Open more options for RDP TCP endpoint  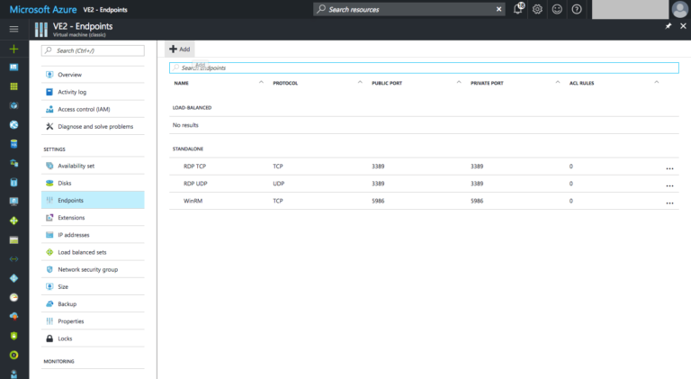669,168
